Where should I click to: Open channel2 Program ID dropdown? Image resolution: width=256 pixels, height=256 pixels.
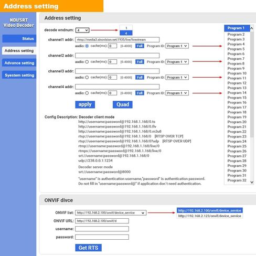coord(177,62)
